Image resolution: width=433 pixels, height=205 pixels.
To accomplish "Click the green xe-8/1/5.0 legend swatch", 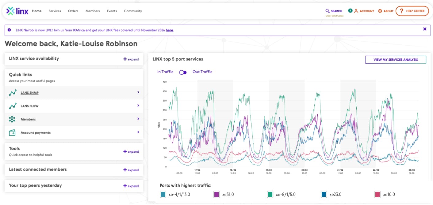I will coord(270,194).
